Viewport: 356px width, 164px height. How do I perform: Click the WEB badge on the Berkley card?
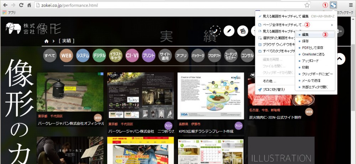click(98, 118)
